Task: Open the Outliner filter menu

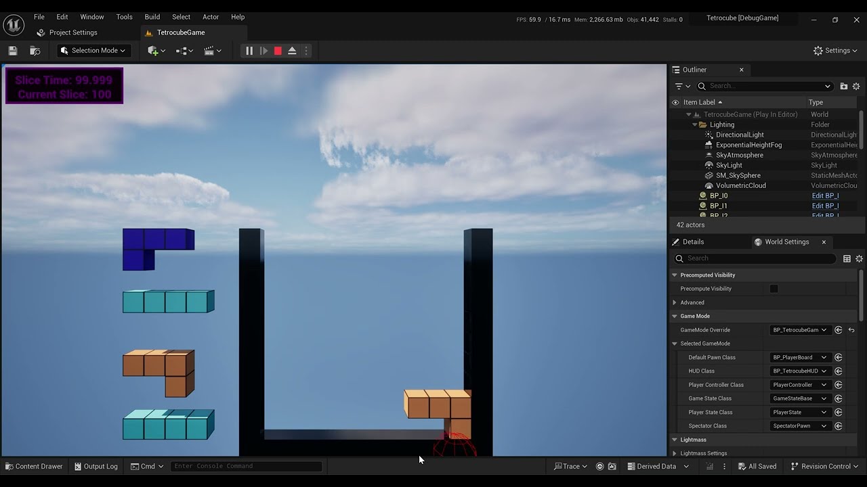Action: [x=683, y=87]
